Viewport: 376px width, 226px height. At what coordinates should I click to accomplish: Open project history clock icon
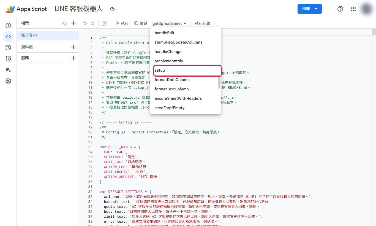tap(8, 48)
